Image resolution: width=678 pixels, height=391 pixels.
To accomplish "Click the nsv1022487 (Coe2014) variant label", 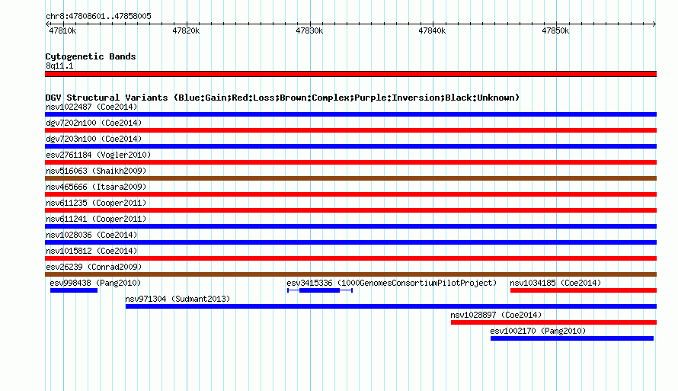I will point(91,107).
